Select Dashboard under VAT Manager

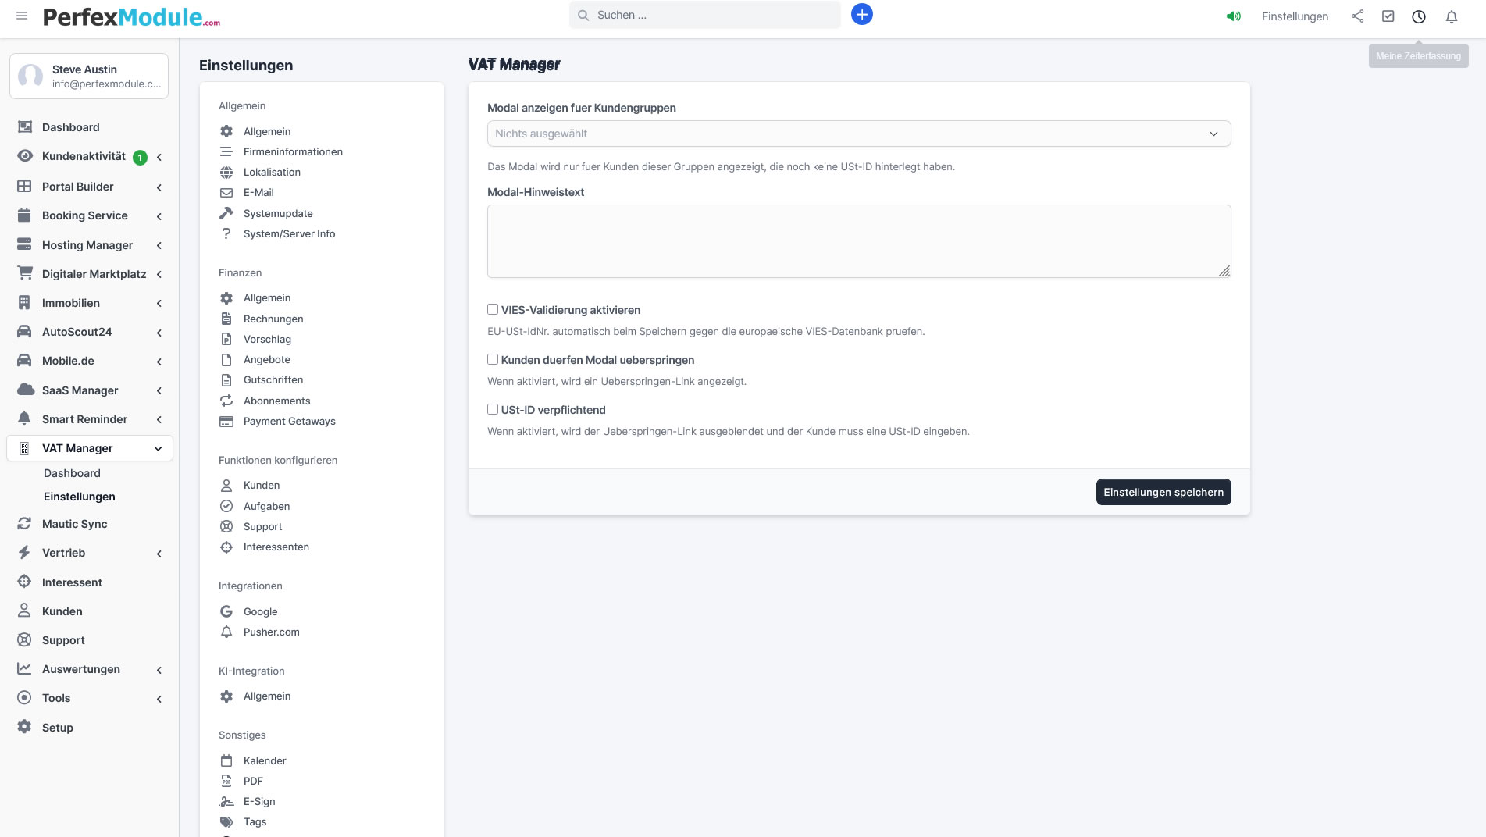72,473
